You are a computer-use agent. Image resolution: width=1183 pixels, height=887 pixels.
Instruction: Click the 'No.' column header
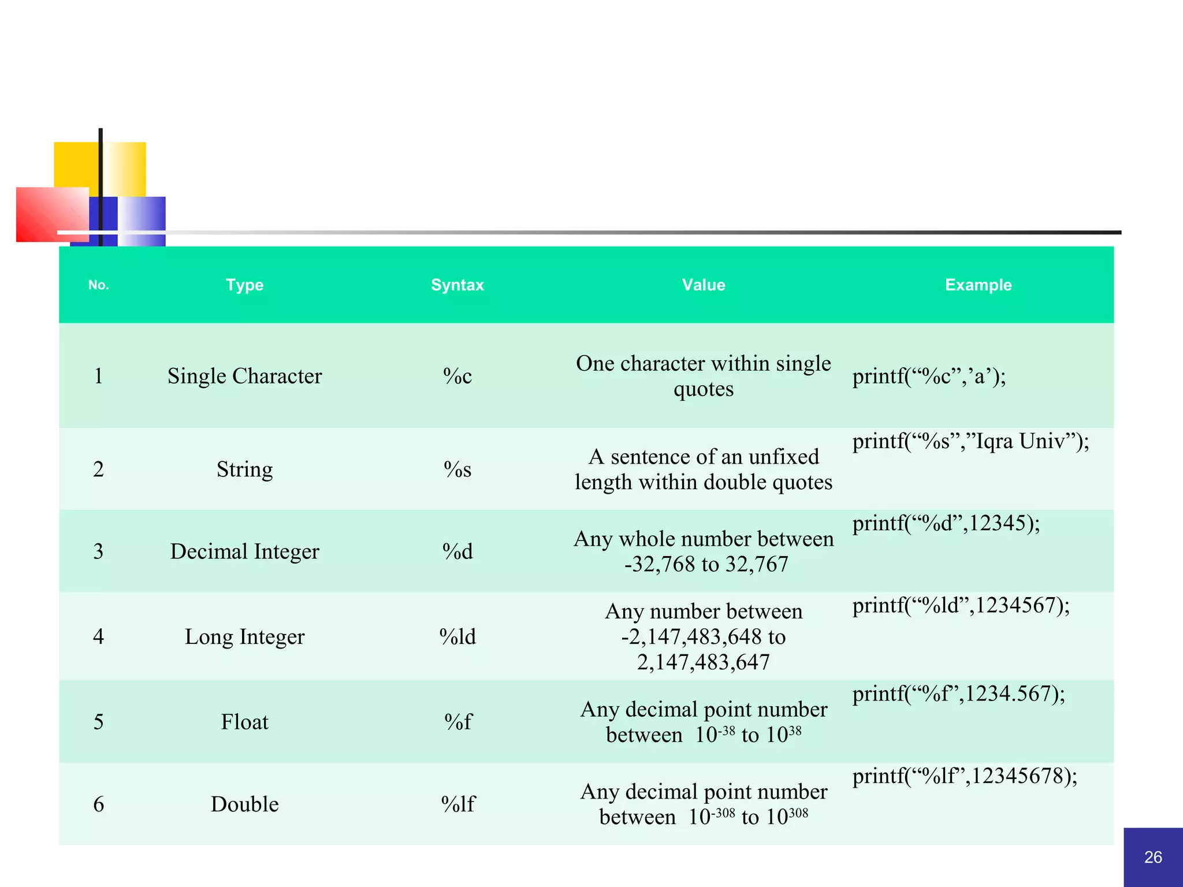pos(99,285)
